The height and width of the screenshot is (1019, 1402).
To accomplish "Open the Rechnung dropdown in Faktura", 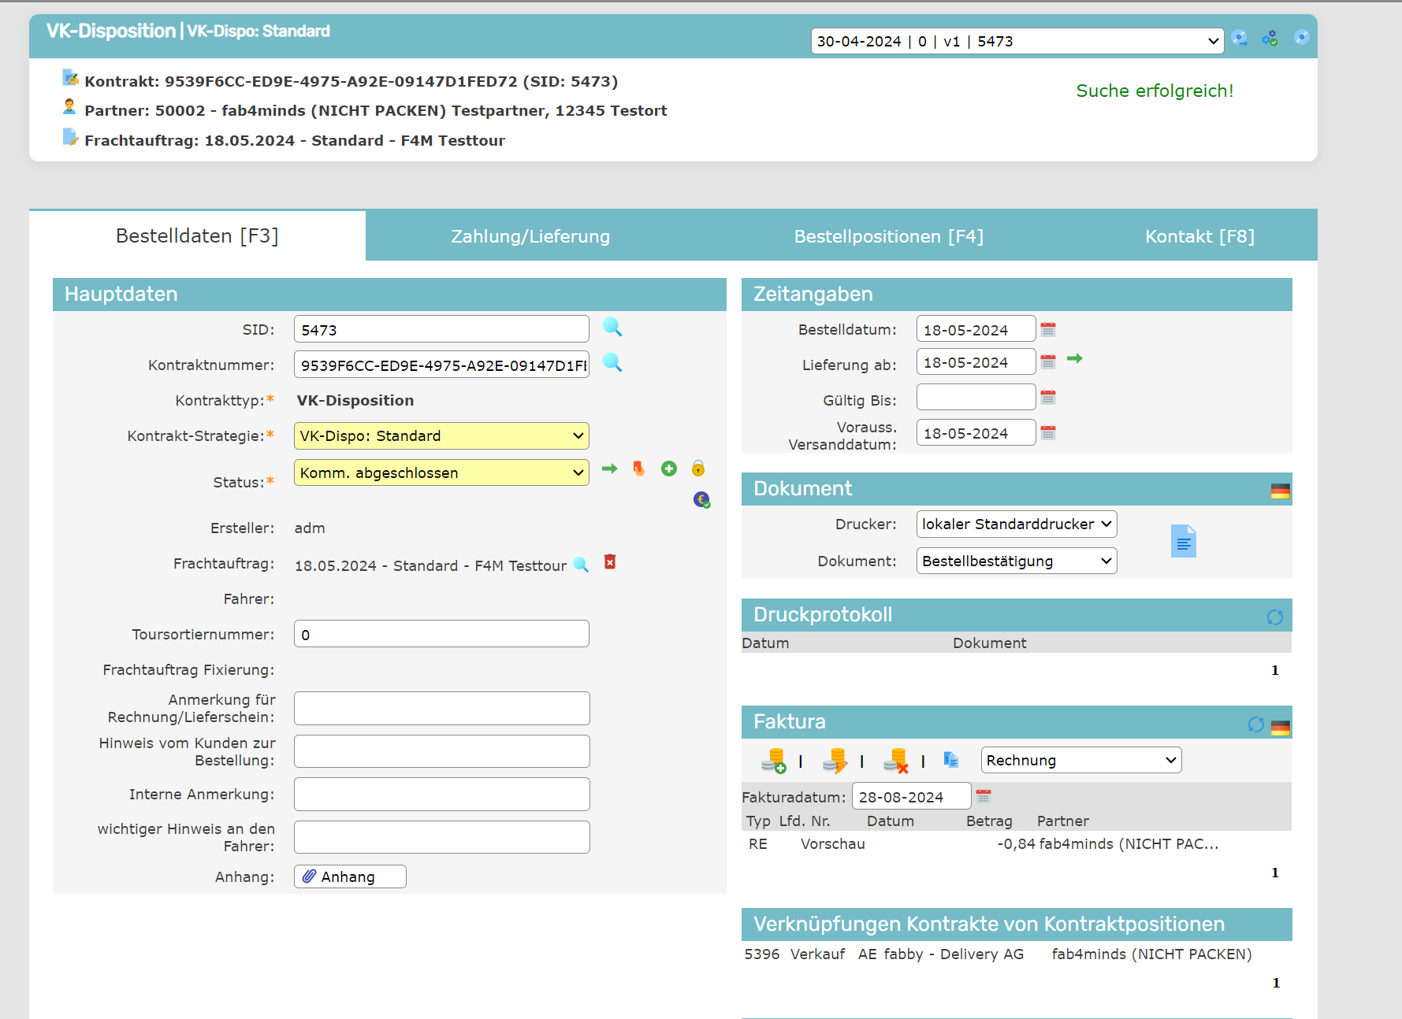I will (1080, 761).
